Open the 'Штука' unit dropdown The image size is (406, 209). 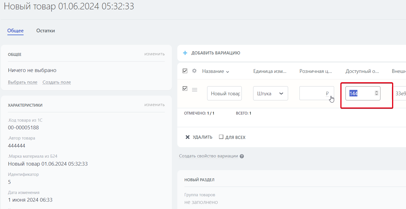pos(270,93)
